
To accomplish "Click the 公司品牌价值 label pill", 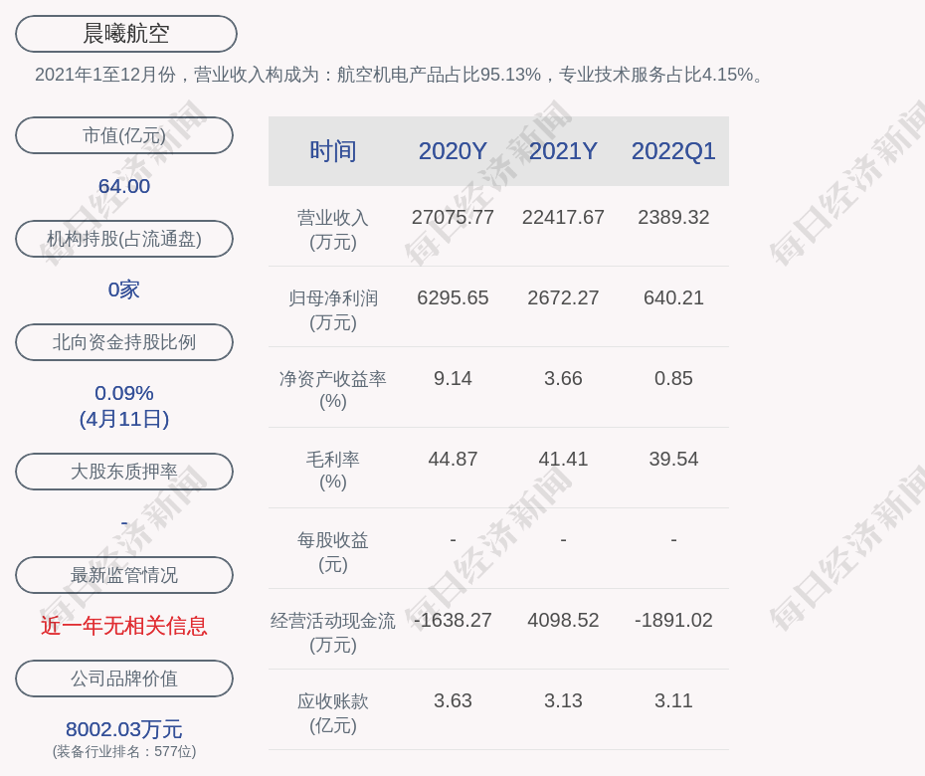I will tap(124, 679).
